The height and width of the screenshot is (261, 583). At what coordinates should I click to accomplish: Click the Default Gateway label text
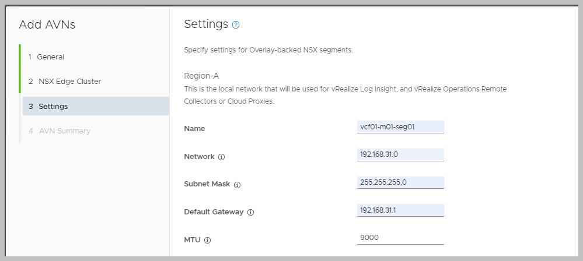(213, 212)
